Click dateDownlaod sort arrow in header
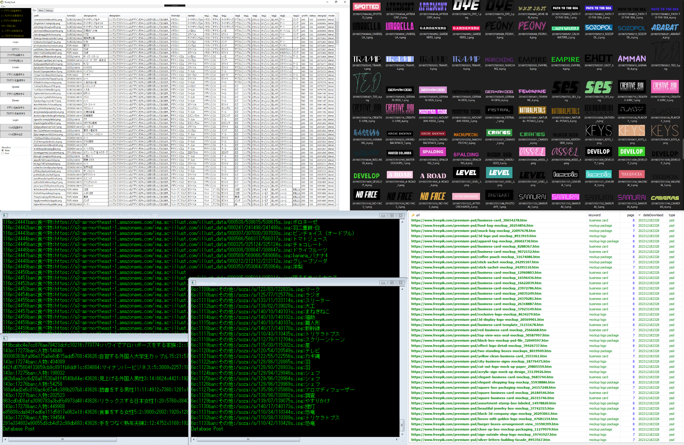This screenshot has height=445, width=684. (x=639, y=215)
